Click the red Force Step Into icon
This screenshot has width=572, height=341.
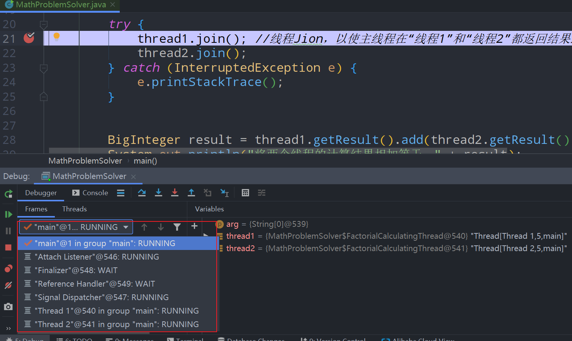click(175, 193)
